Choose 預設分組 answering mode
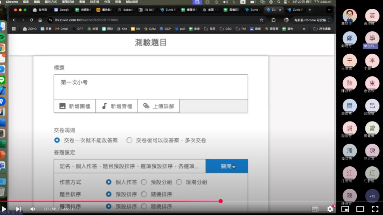 tap(144, 182)
